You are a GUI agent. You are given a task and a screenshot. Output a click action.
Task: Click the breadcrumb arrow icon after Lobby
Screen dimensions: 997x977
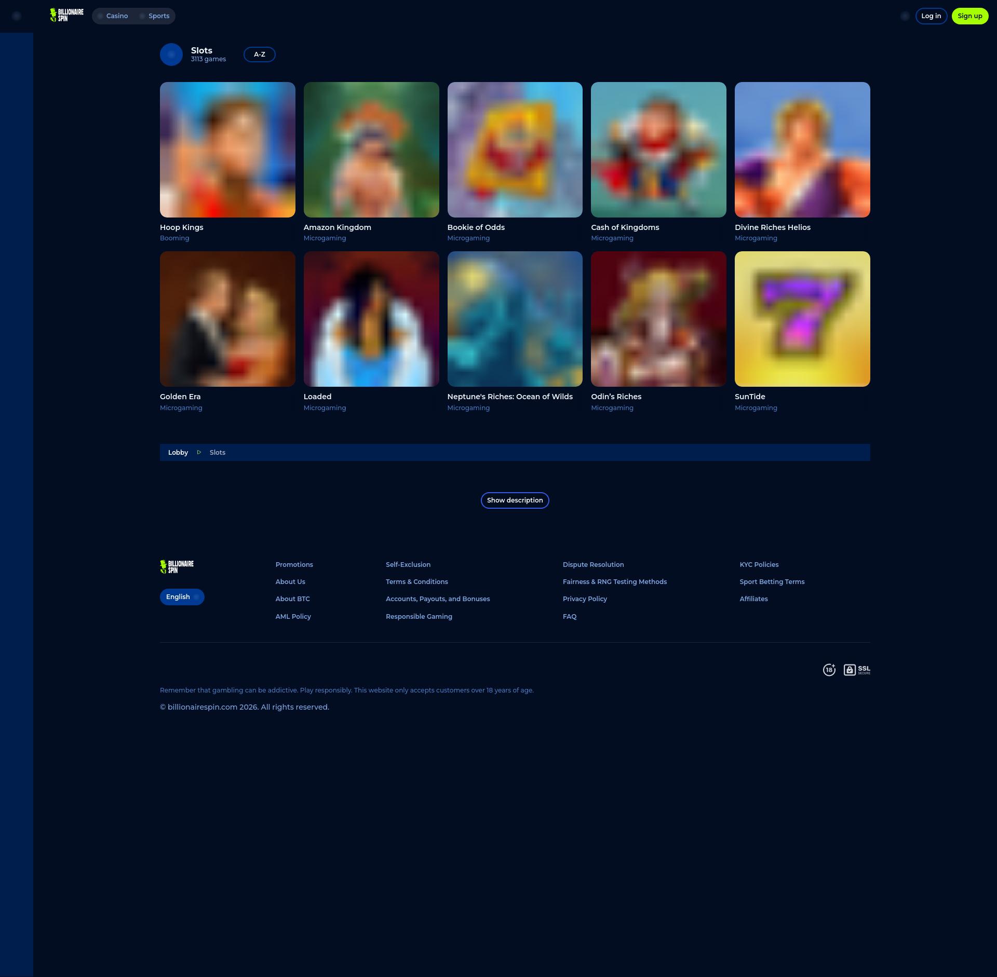199,453
